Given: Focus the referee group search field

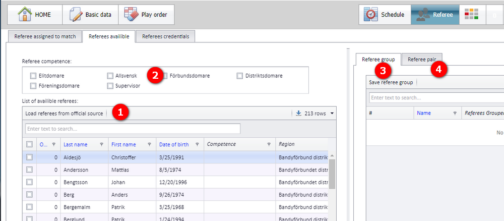Looking at the screenshot, I should coord(436,97).
